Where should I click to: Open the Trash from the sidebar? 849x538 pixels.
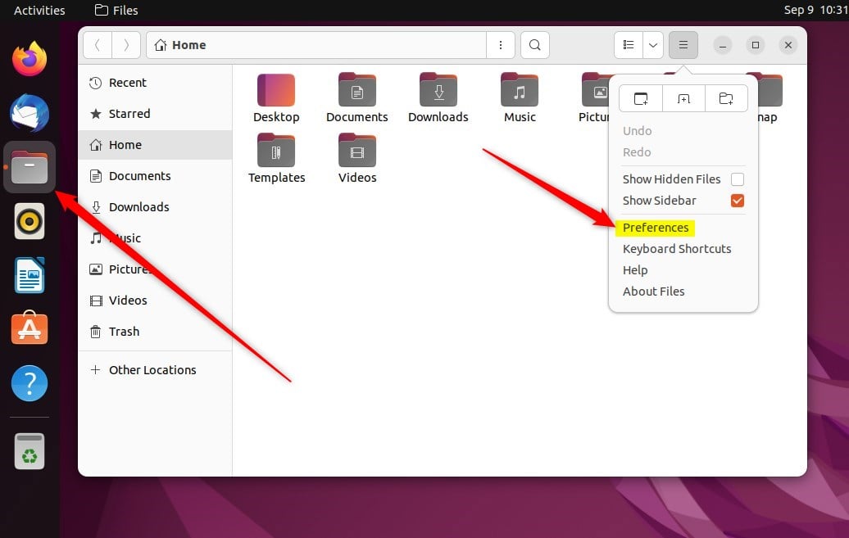point(124,332)
